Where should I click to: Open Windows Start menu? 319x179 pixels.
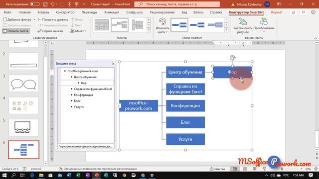pos(4,175)
